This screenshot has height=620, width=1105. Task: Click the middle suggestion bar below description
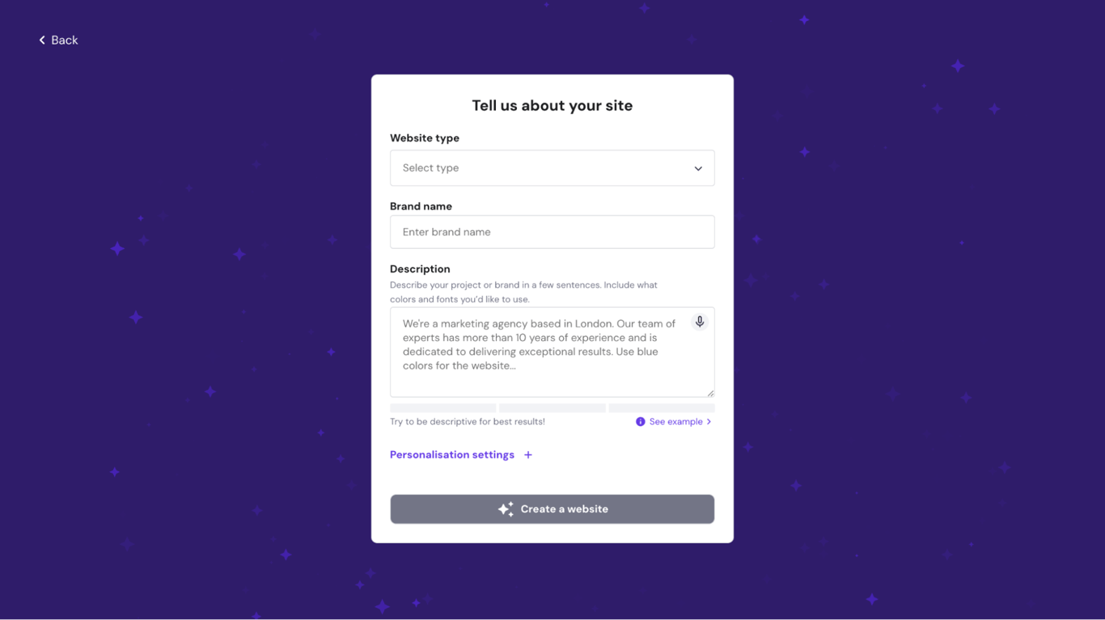[x=552, y=407]
